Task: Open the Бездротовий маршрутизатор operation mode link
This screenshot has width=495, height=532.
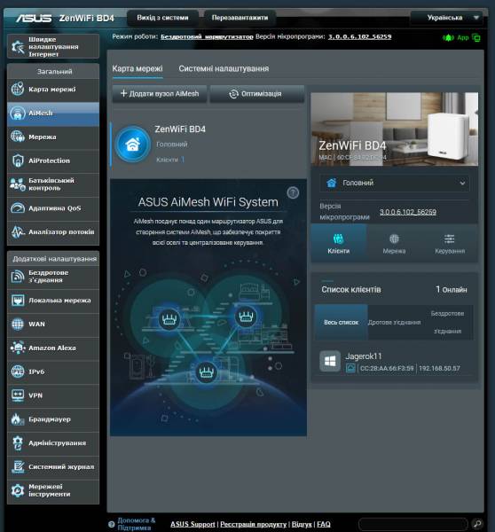Action: pos(207,36)
